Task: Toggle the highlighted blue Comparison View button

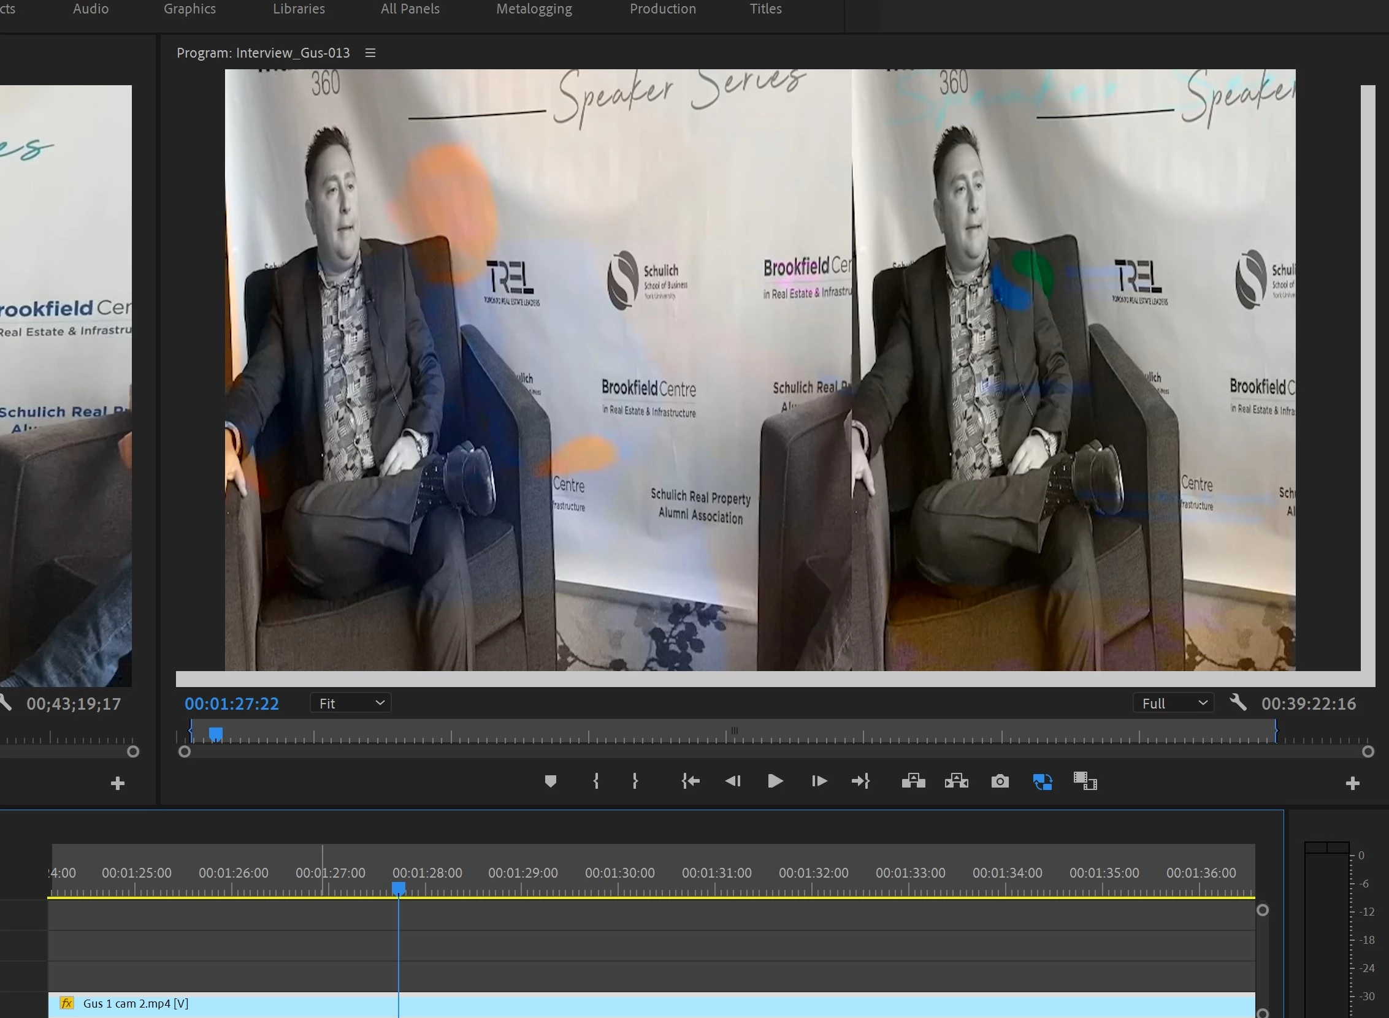Action: pos(1043,781)
